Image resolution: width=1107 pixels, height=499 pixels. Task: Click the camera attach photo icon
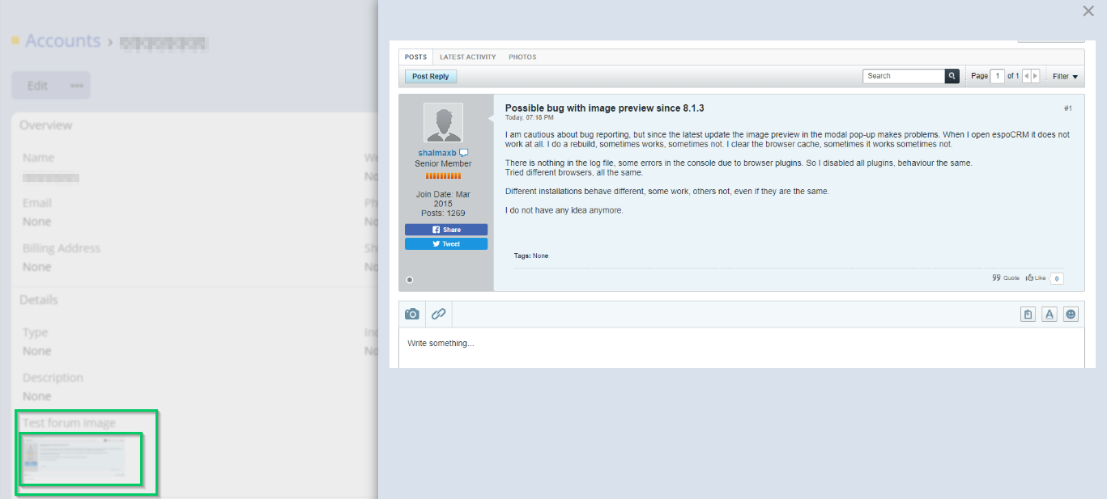click(x=412, y=314)
